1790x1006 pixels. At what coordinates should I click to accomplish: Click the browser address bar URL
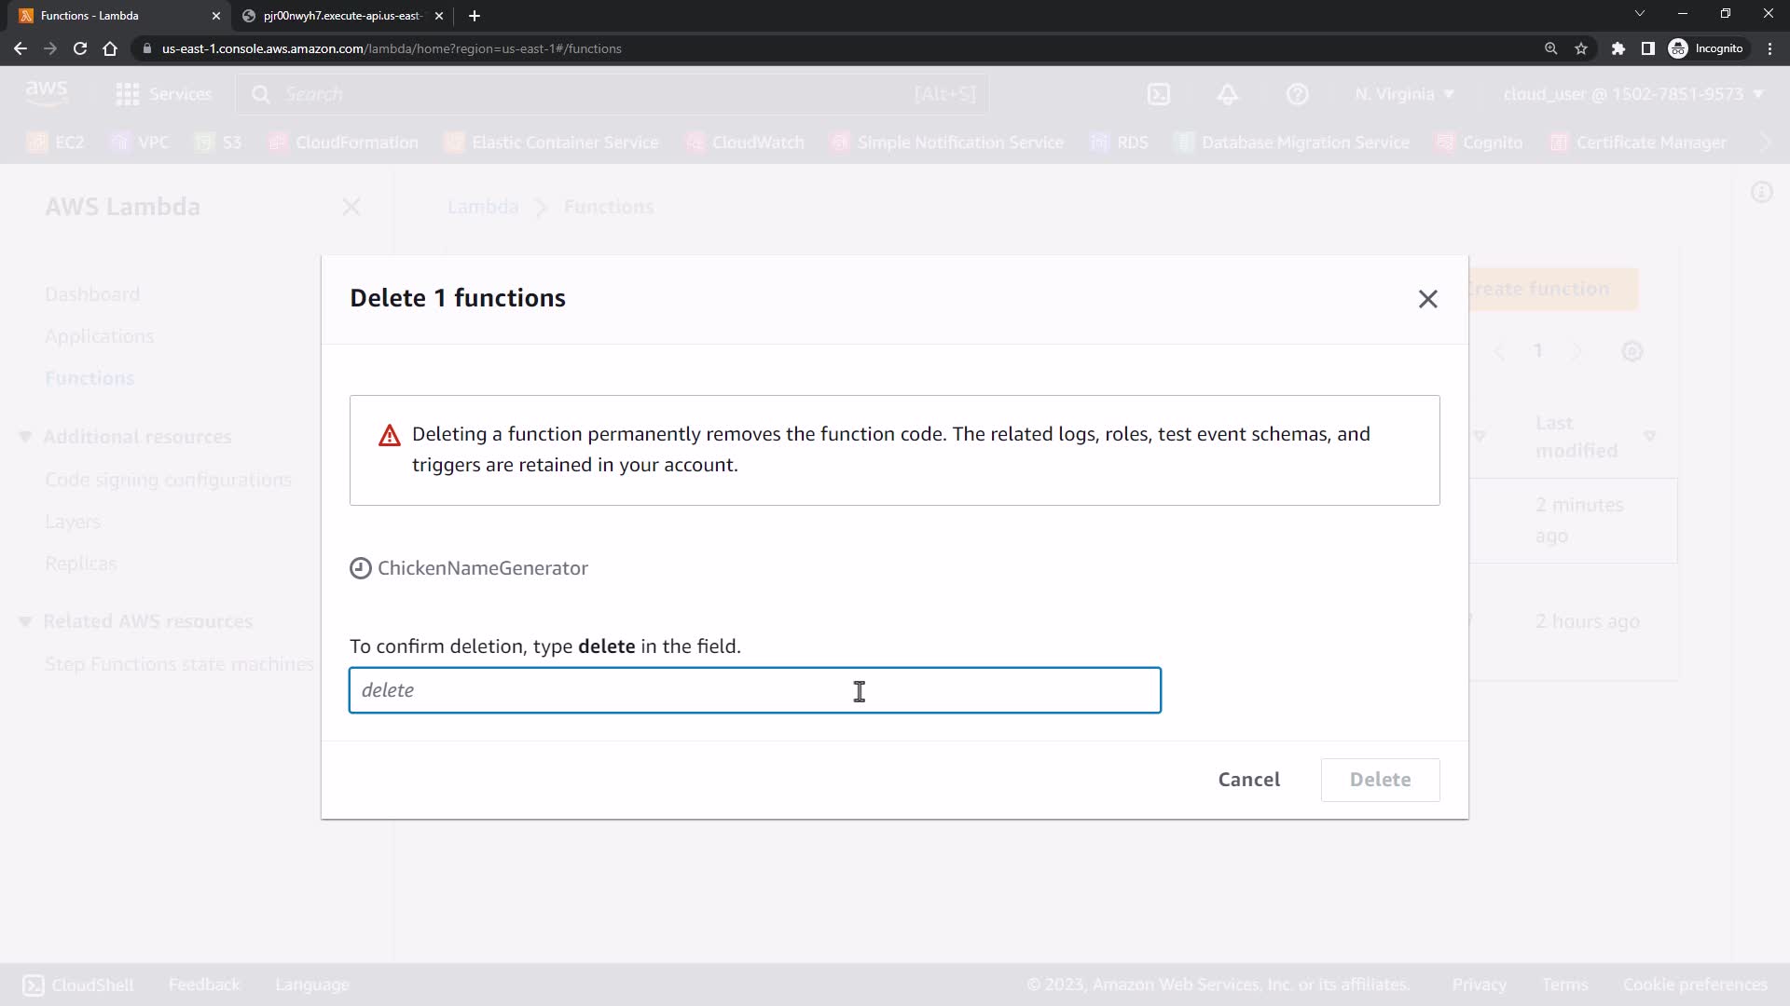click(392, 48)
